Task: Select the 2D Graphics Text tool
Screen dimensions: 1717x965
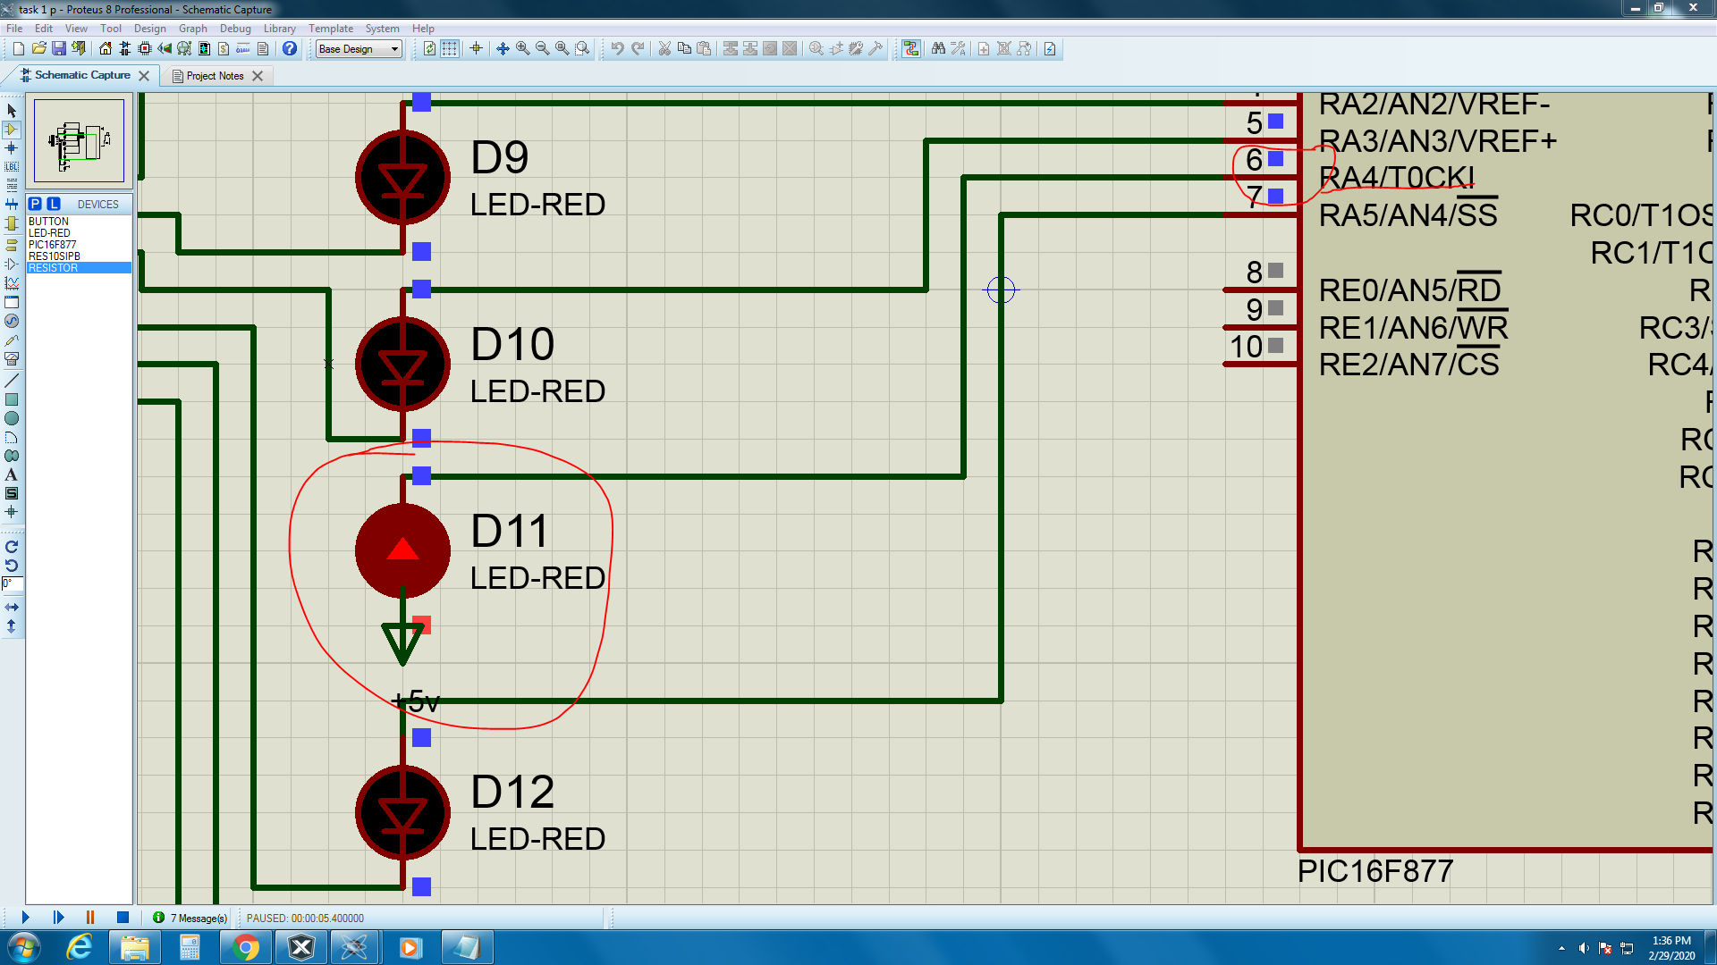Action: coord(12,474)
